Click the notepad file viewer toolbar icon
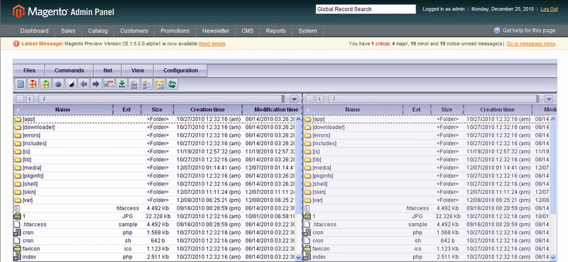This screenshot has height=262, width=568. click(21, 84)
